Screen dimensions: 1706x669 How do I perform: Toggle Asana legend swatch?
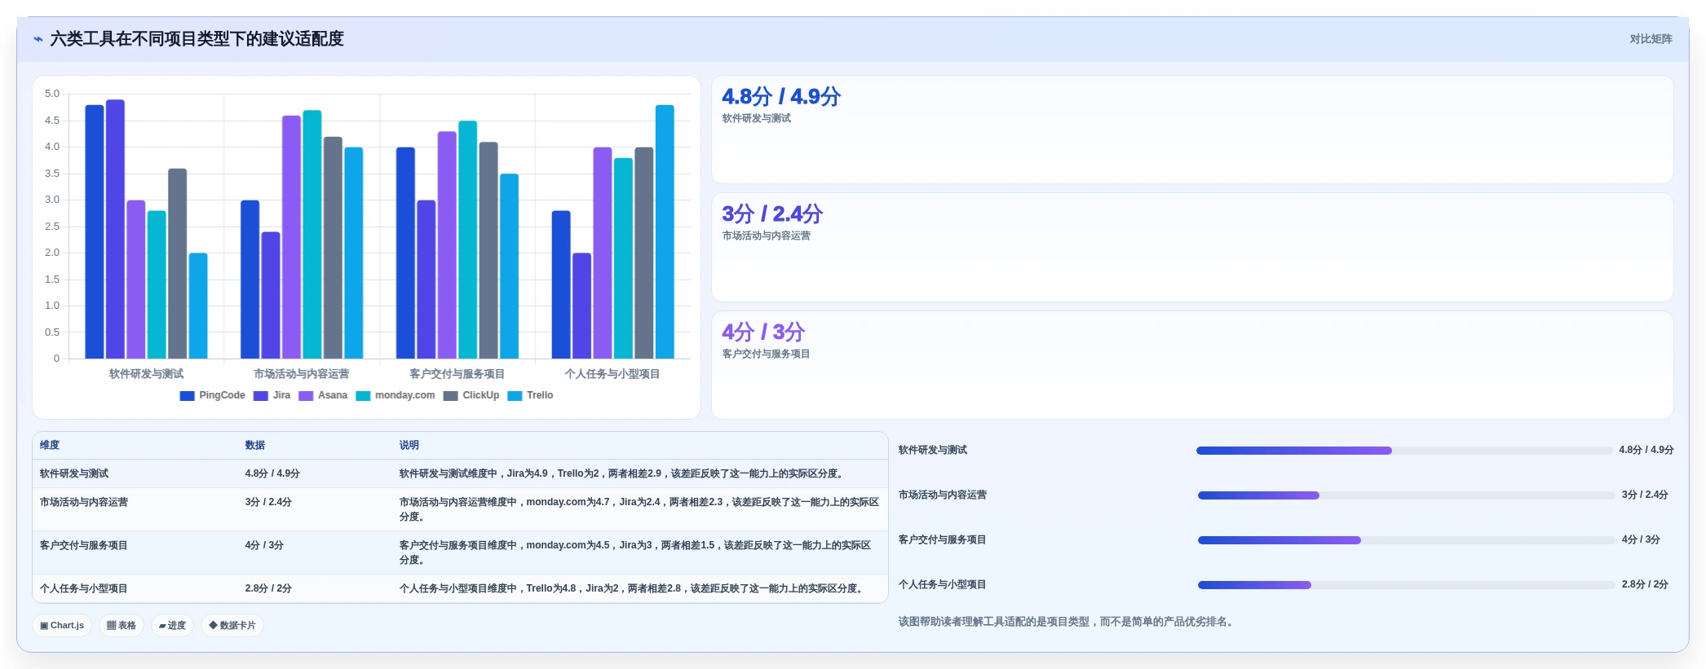306,396
